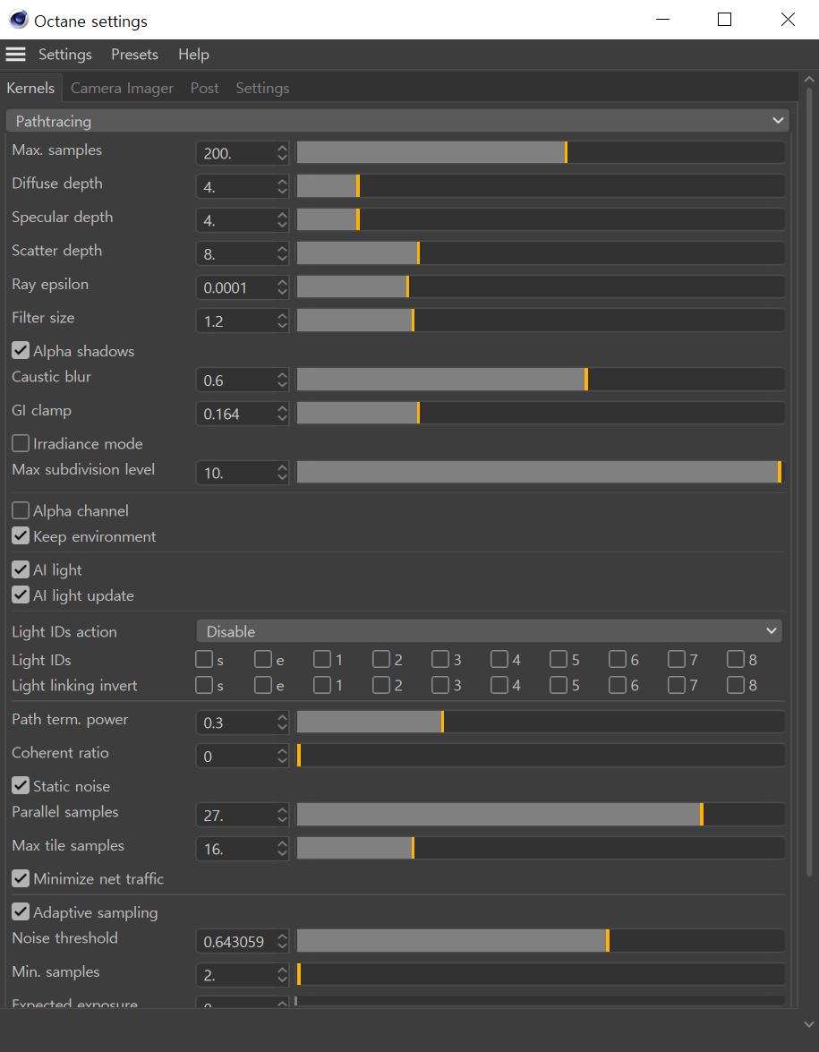Click the Caustic blur stepper arrows

tap(282, 380)
